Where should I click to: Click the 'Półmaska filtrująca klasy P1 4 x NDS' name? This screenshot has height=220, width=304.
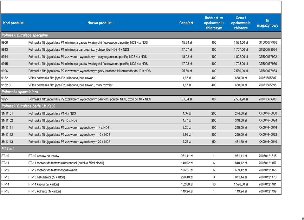(x=52, y=114)
